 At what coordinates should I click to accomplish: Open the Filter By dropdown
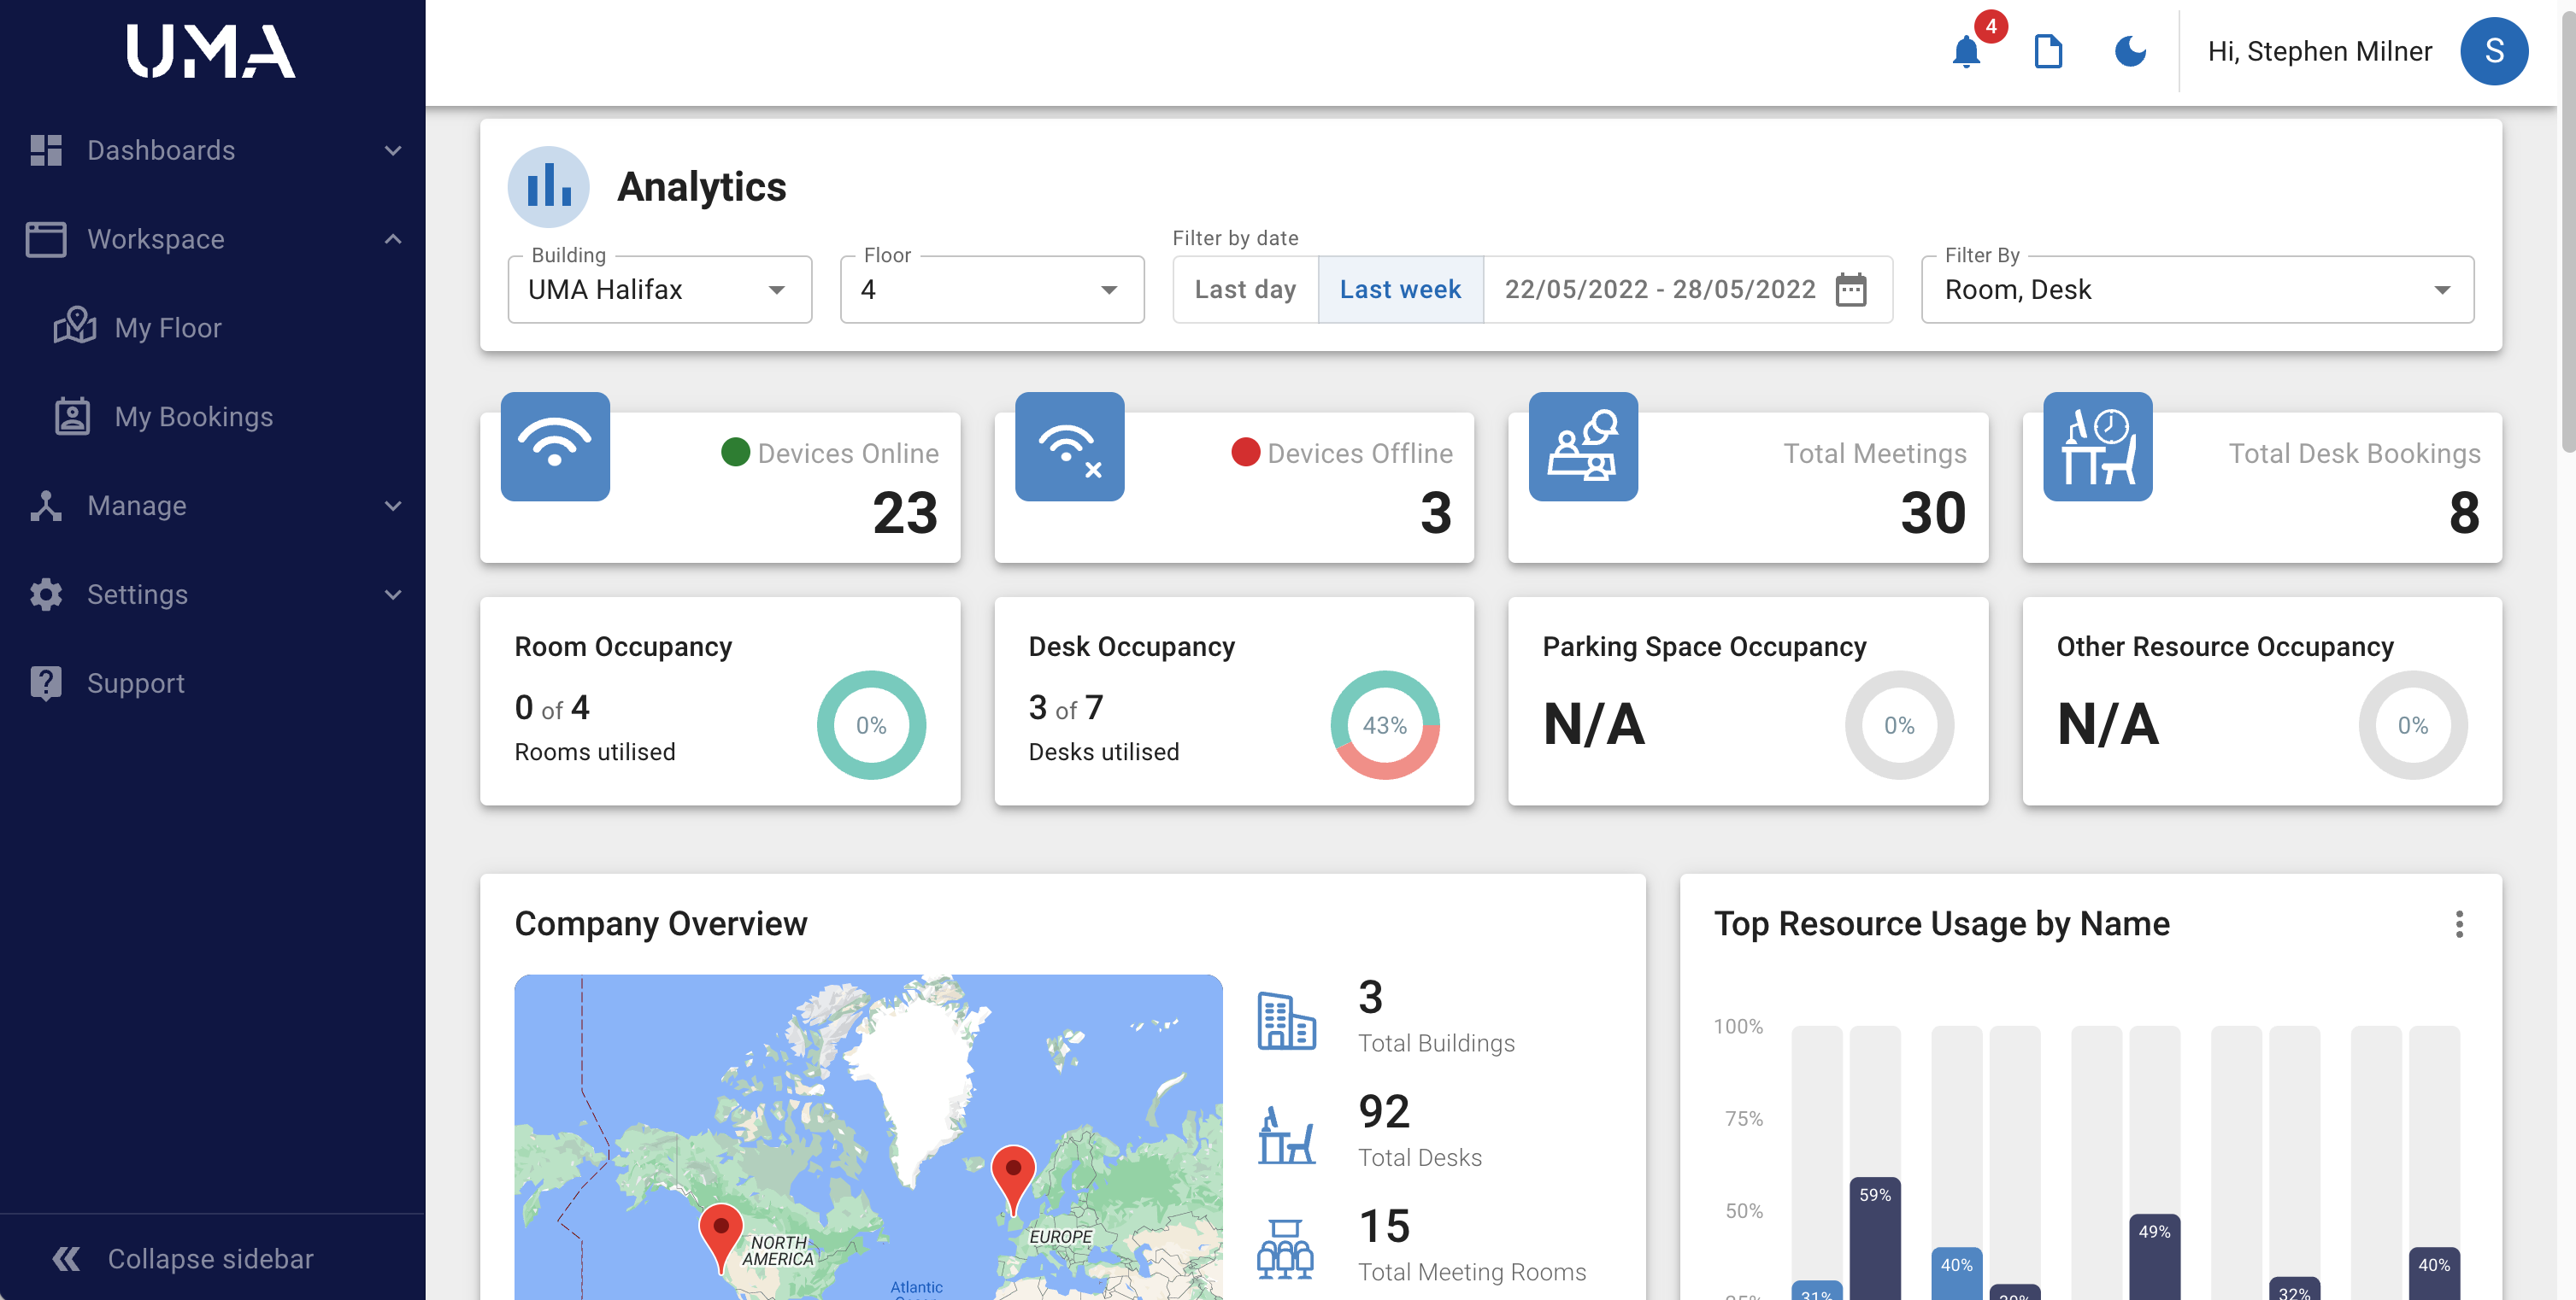tap(2197, 290)
